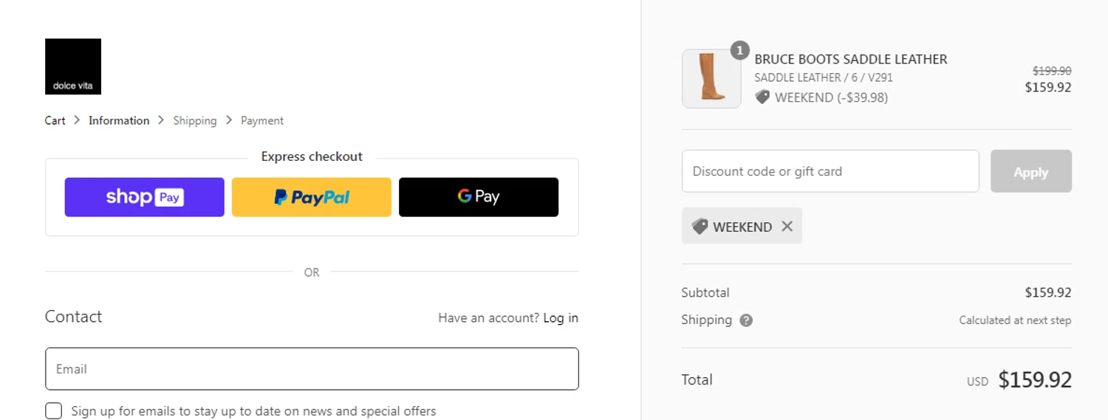Screen dimensions: 1108x420
Task: Click the Discount code or gift card field
Action: [x=830, y=171]
